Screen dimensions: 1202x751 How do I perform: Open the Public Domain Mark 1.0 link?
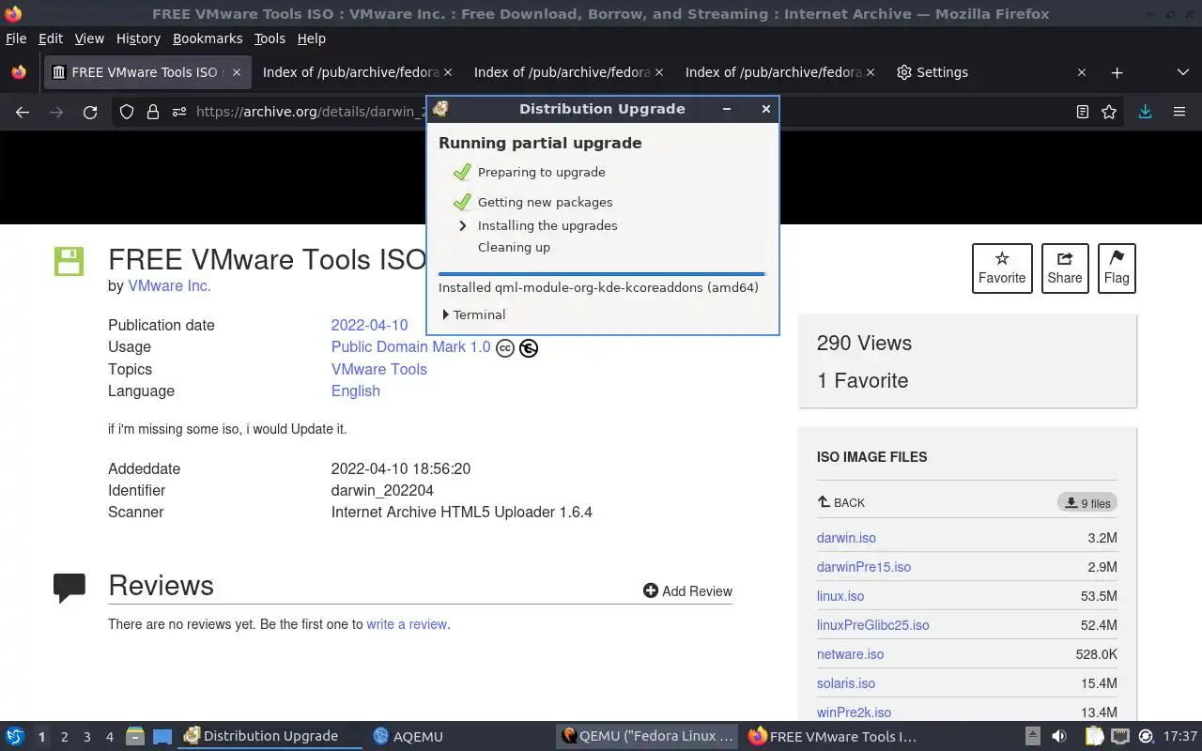(410, 346)
